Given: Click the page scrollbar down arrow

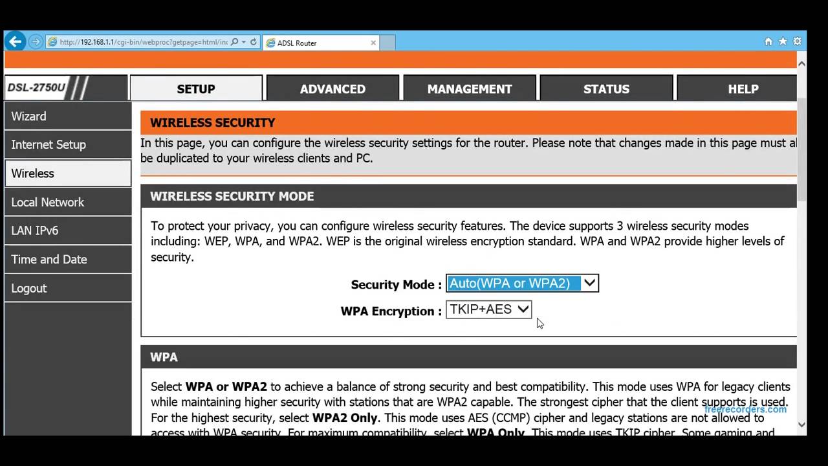Looking at the screenshot, I should pyautogui.click(x=801, y=425).
